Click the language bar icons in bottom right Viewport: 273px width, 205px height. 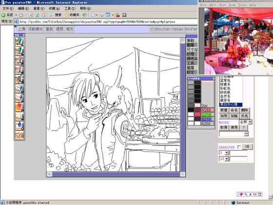coord(250,194)
